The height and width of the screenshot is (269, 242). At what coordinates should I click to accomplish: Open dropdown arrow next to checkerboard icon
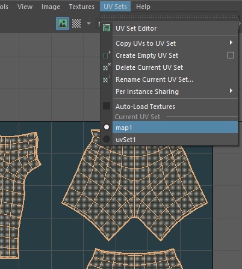tap(88, 23)
